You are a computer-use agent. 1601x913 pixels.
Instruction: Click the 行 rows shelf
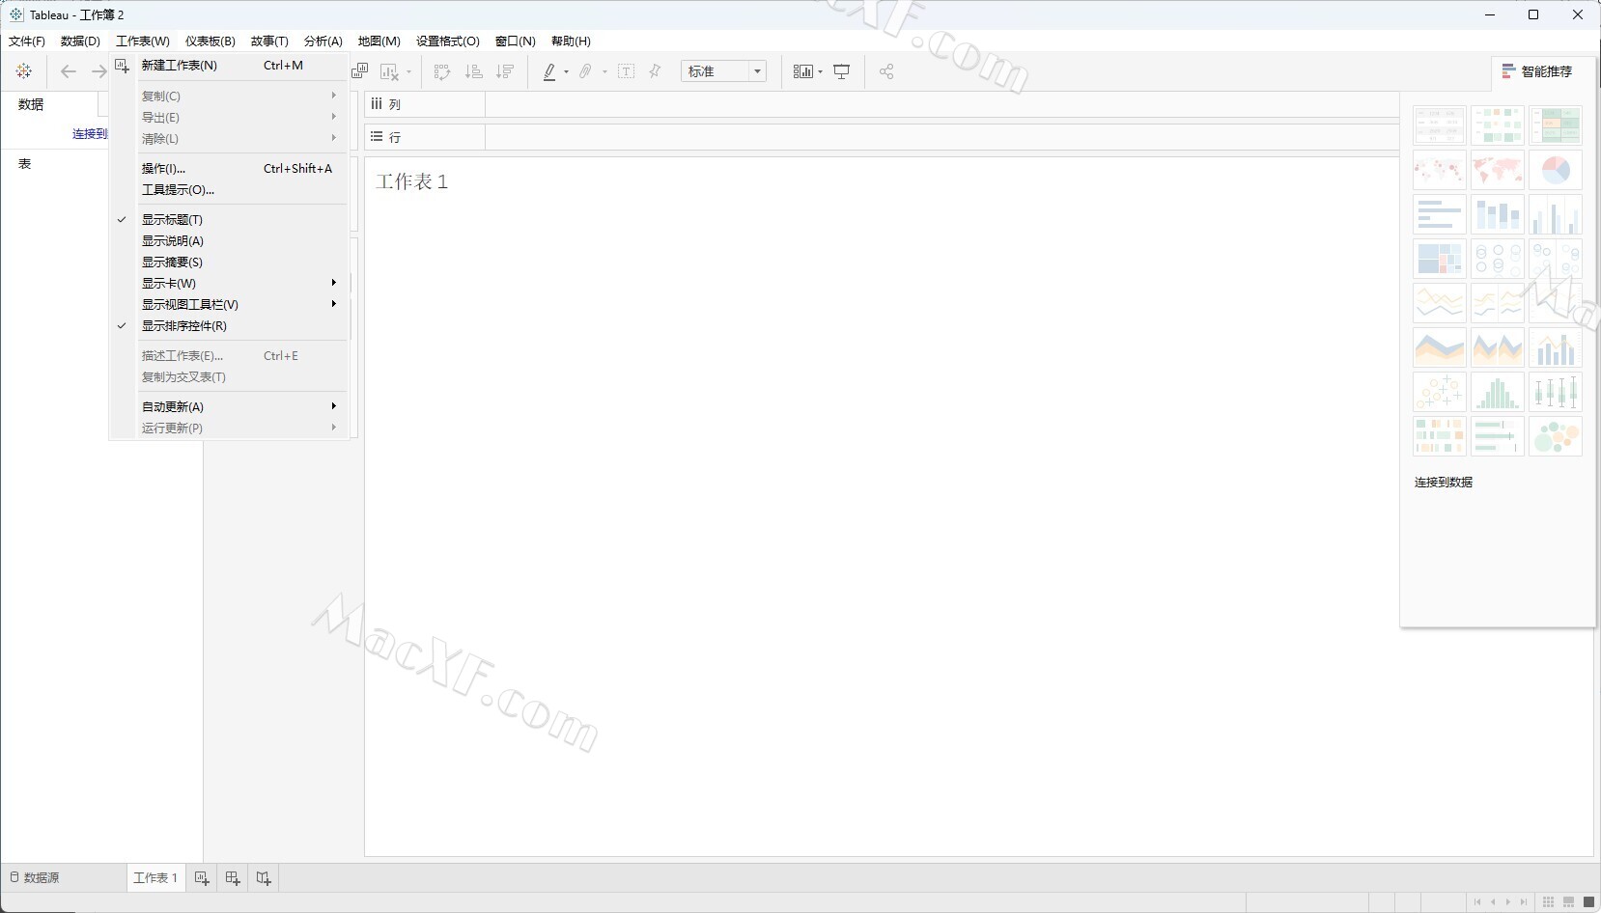(x=882, y=137)
